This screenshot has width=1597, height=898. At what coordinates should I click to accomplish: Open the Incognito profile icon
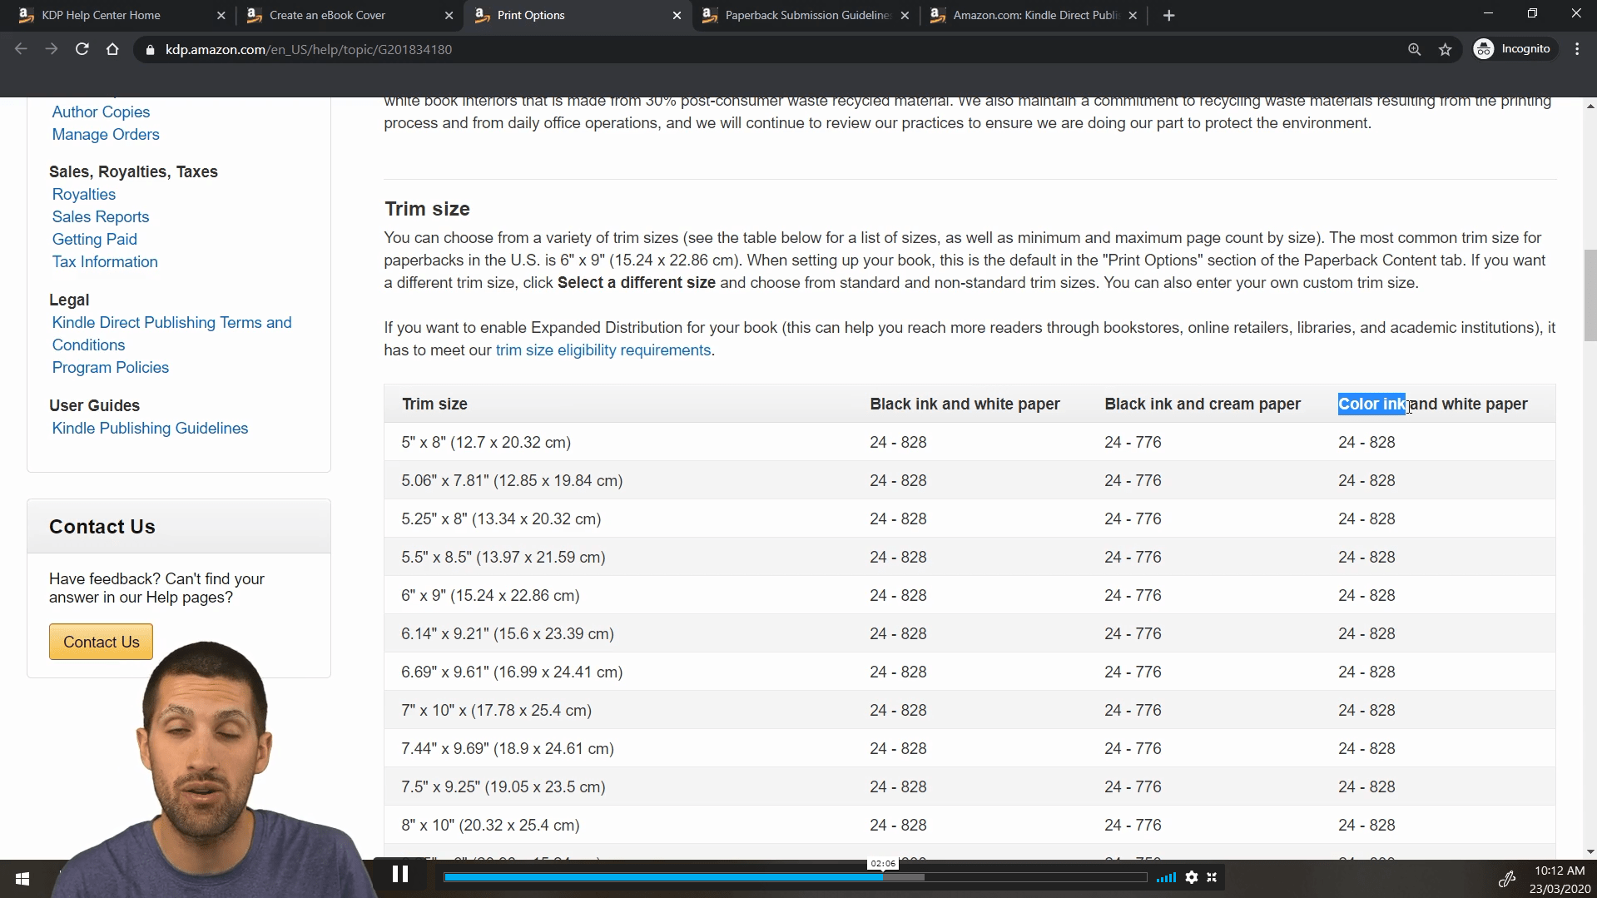(1514, 48)
